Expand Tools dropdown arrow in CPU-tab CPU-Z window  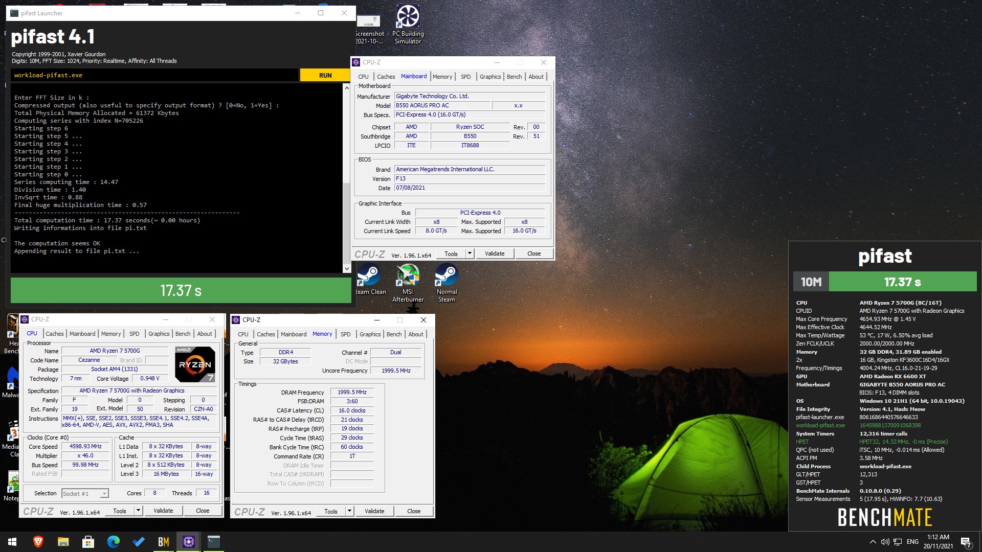[x=138, y=511]
